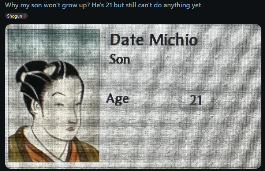Click the name text Date Michio
This screenshot has width=265, height=171.
(x=154, y=40)
